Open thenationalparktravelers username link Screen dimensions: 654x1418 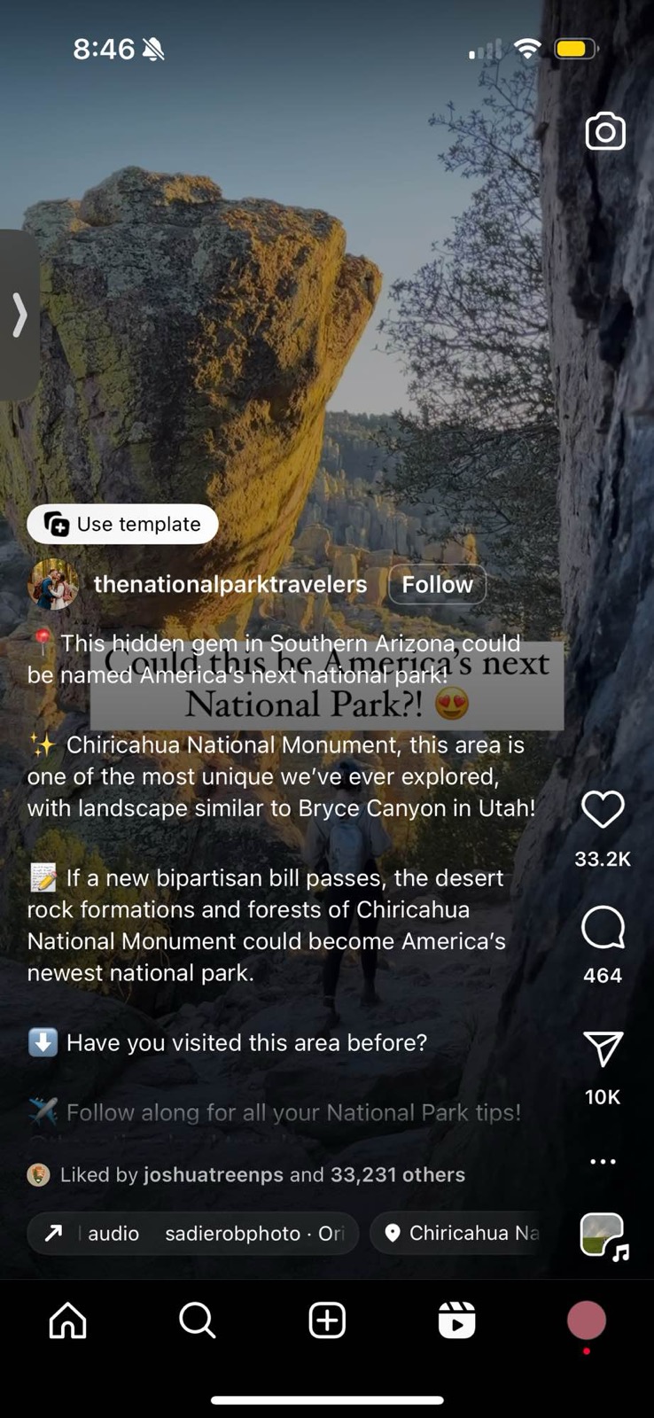230,585
